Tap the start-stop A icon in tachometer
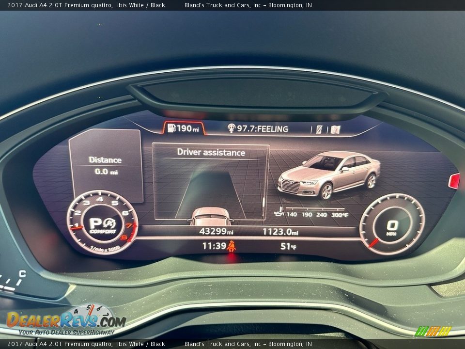 (109, 223)
